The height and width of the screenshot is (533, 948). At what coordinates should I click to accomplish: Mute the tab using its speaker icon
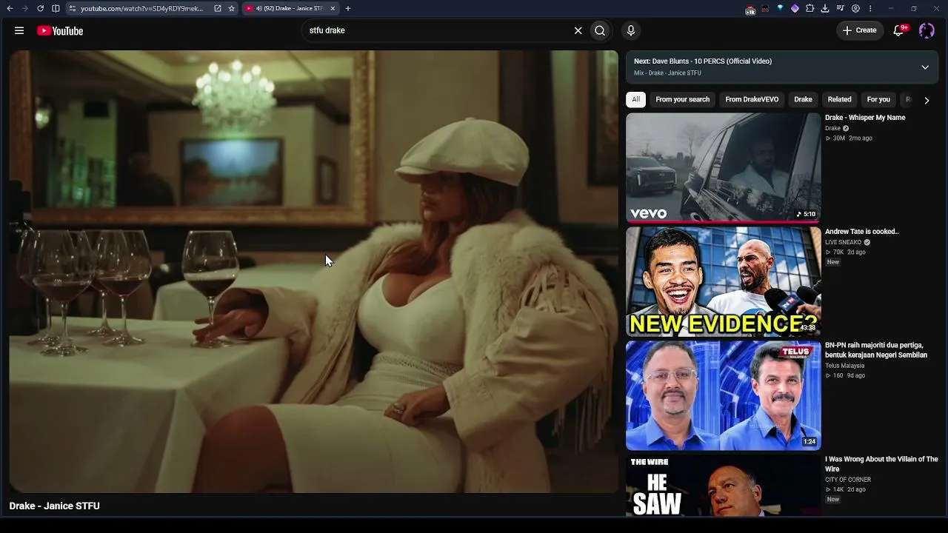click(259, 8)
